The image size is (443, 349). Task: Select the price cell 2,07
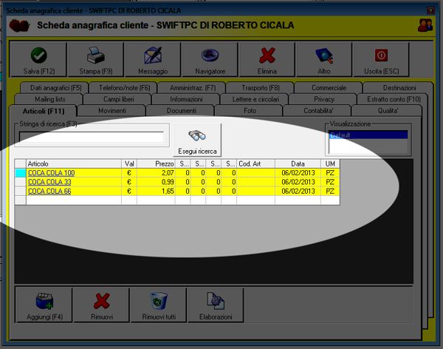tap(156, 173)
